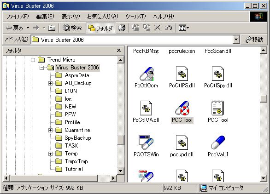Collapse the Virus Buster 2006 tree node
Screen dimensions: 270x194
(x=41, y=68)
